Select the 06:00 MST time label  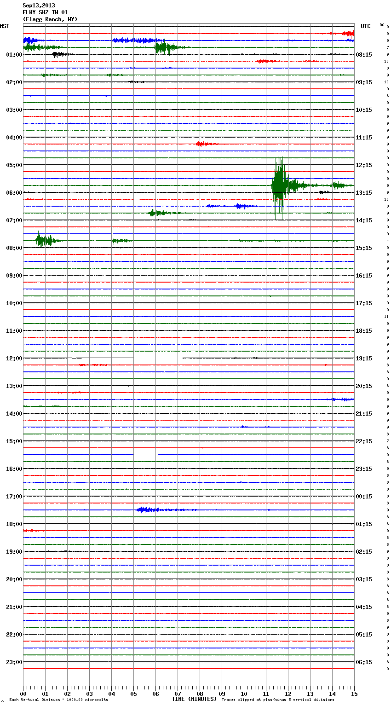pos(14,193)
